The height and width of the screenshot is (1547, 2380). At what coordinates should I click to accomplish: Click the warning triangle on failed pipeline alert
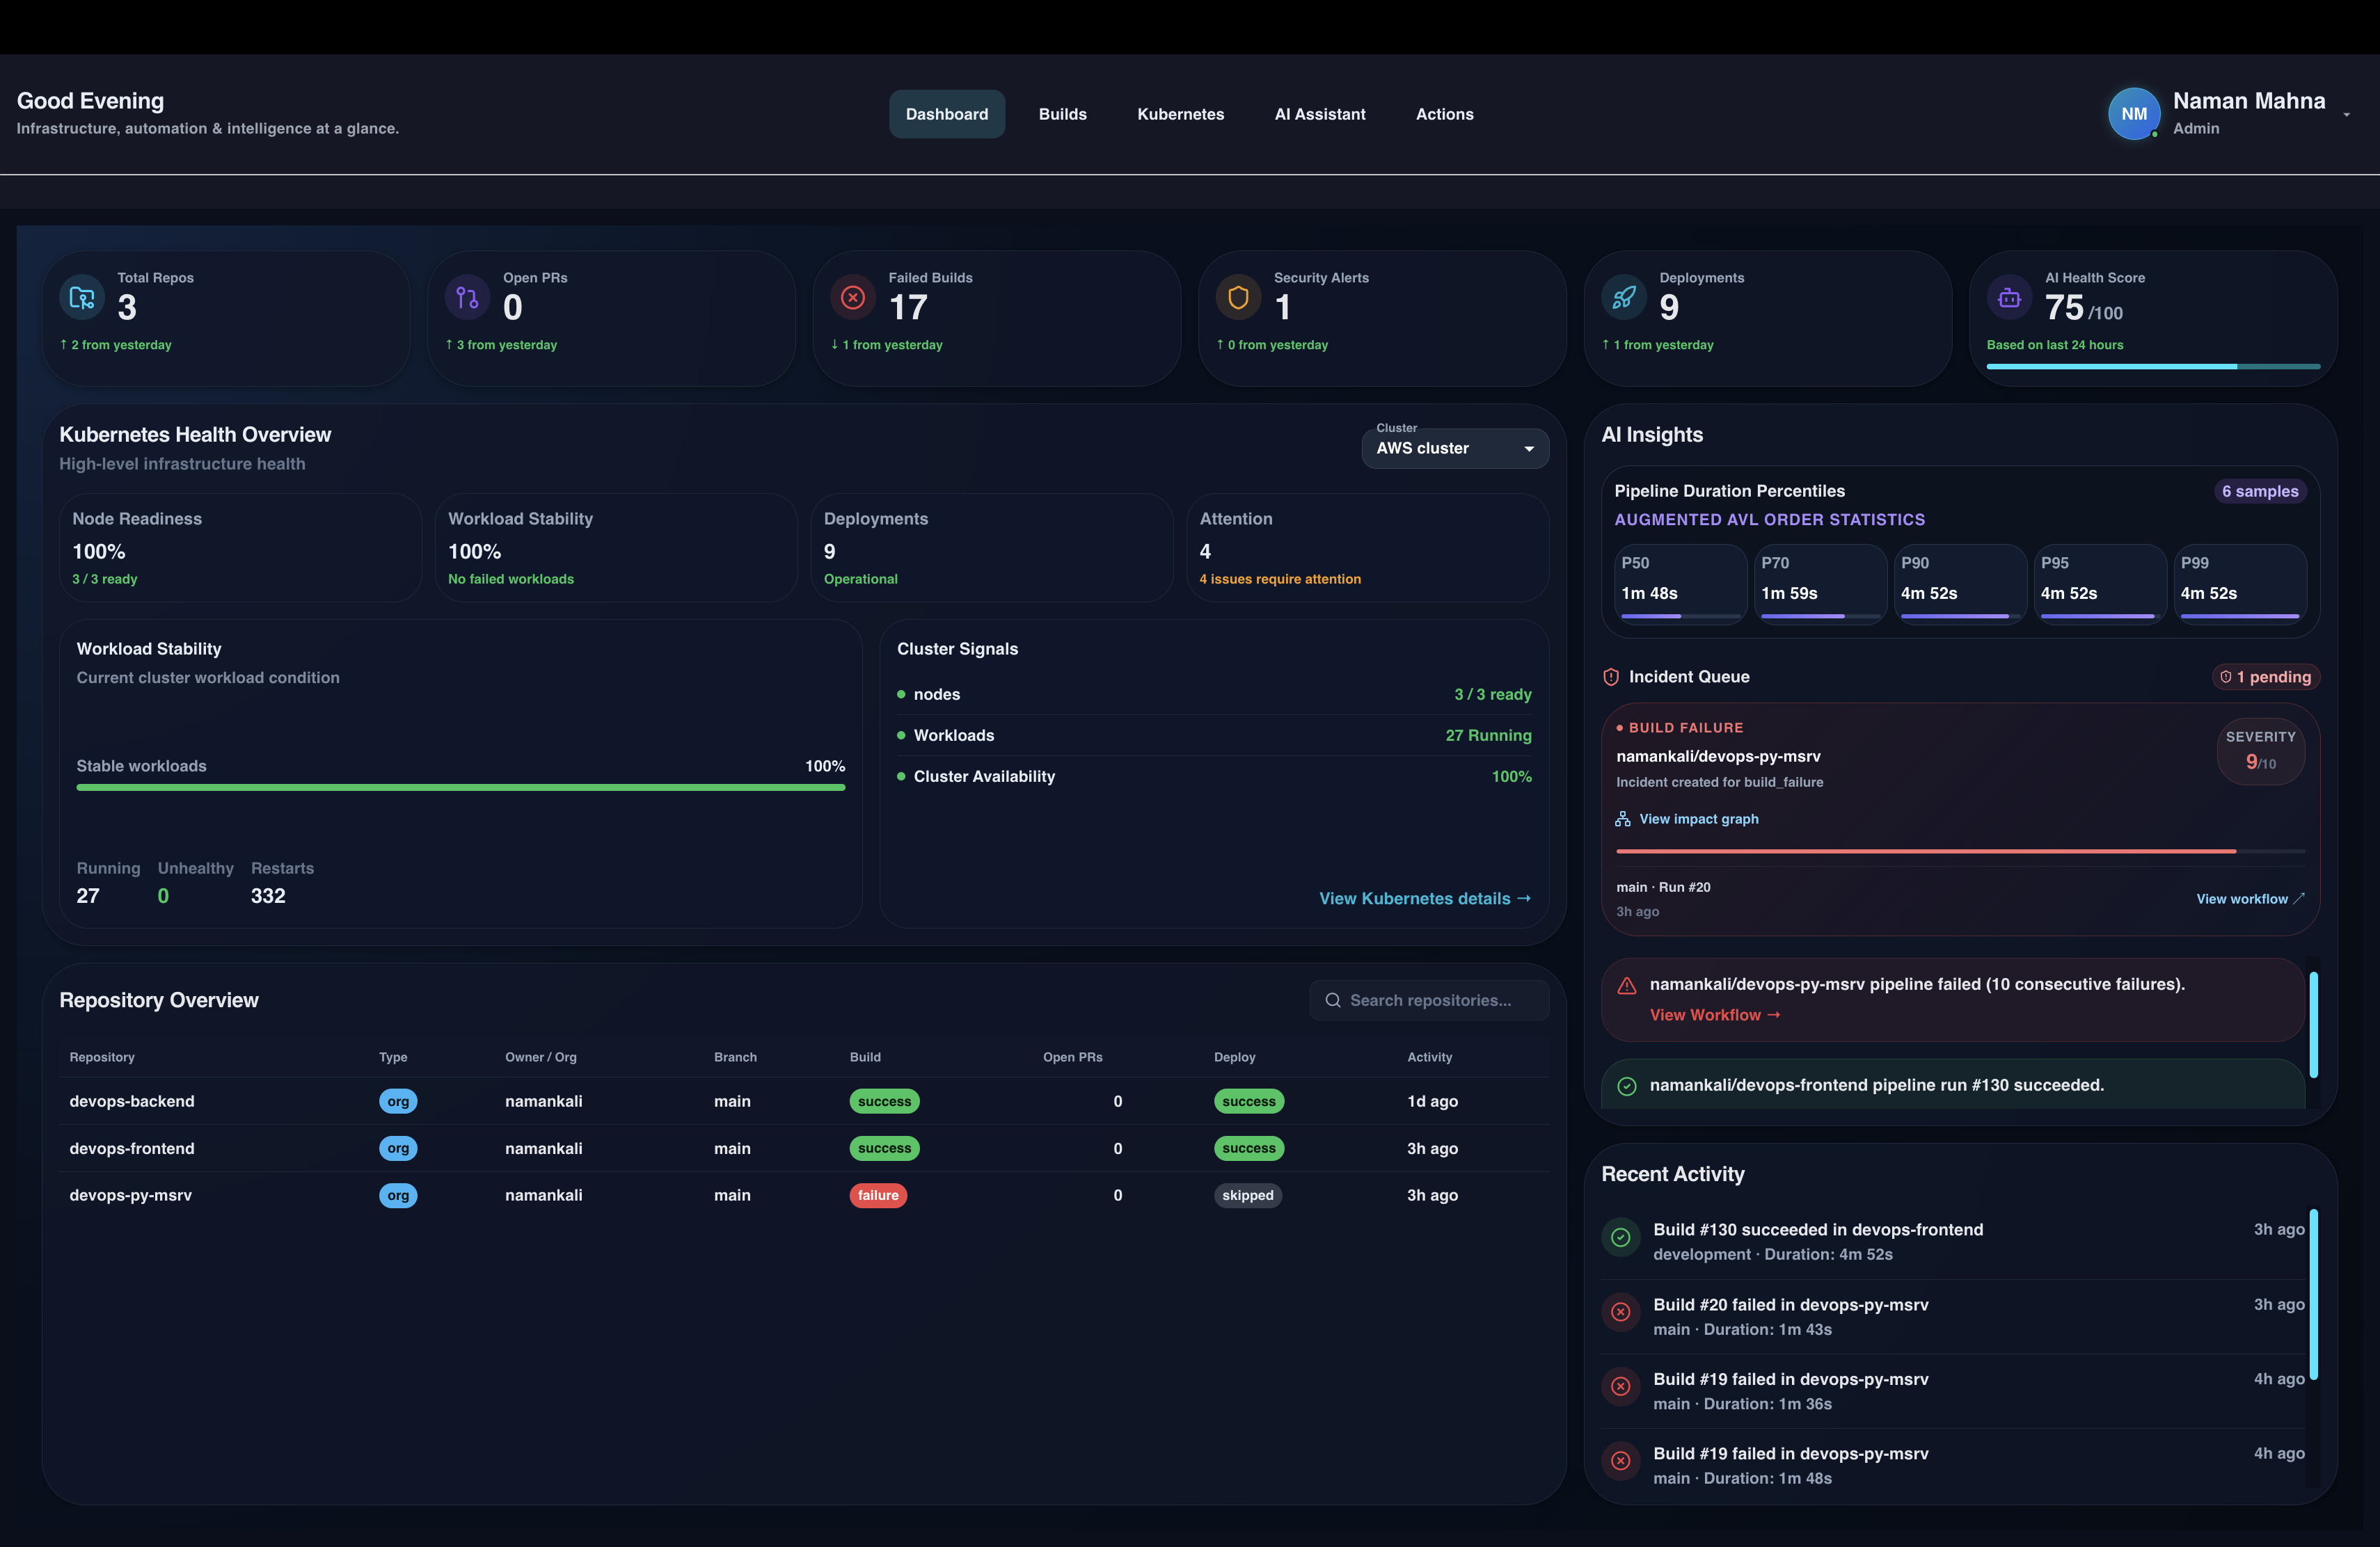[x=1627, y=986]
